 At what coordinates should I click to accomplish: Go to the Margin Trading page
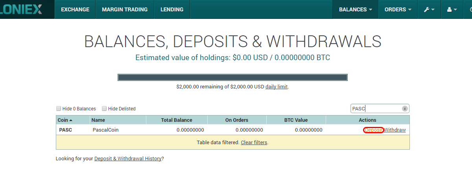tap(125, 9)
